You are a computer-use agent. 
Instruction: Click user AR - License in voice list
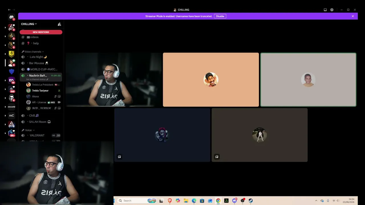click(x=43, y=102)
